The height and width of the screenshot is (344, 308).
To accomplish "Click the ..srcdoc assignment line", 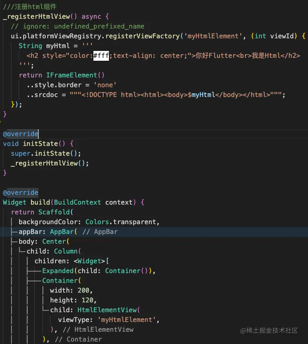I will [156, 95].
